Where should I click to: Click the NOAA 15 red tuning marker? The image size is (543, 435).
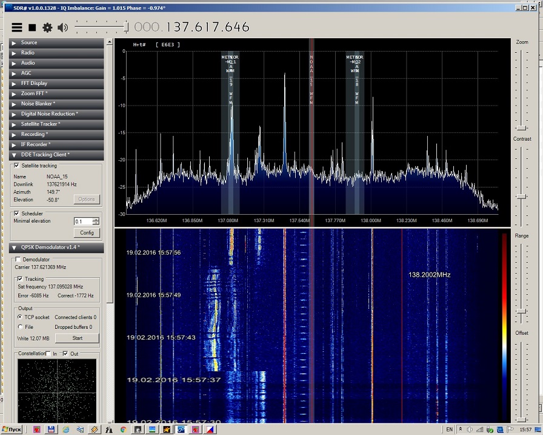(311, 132)
